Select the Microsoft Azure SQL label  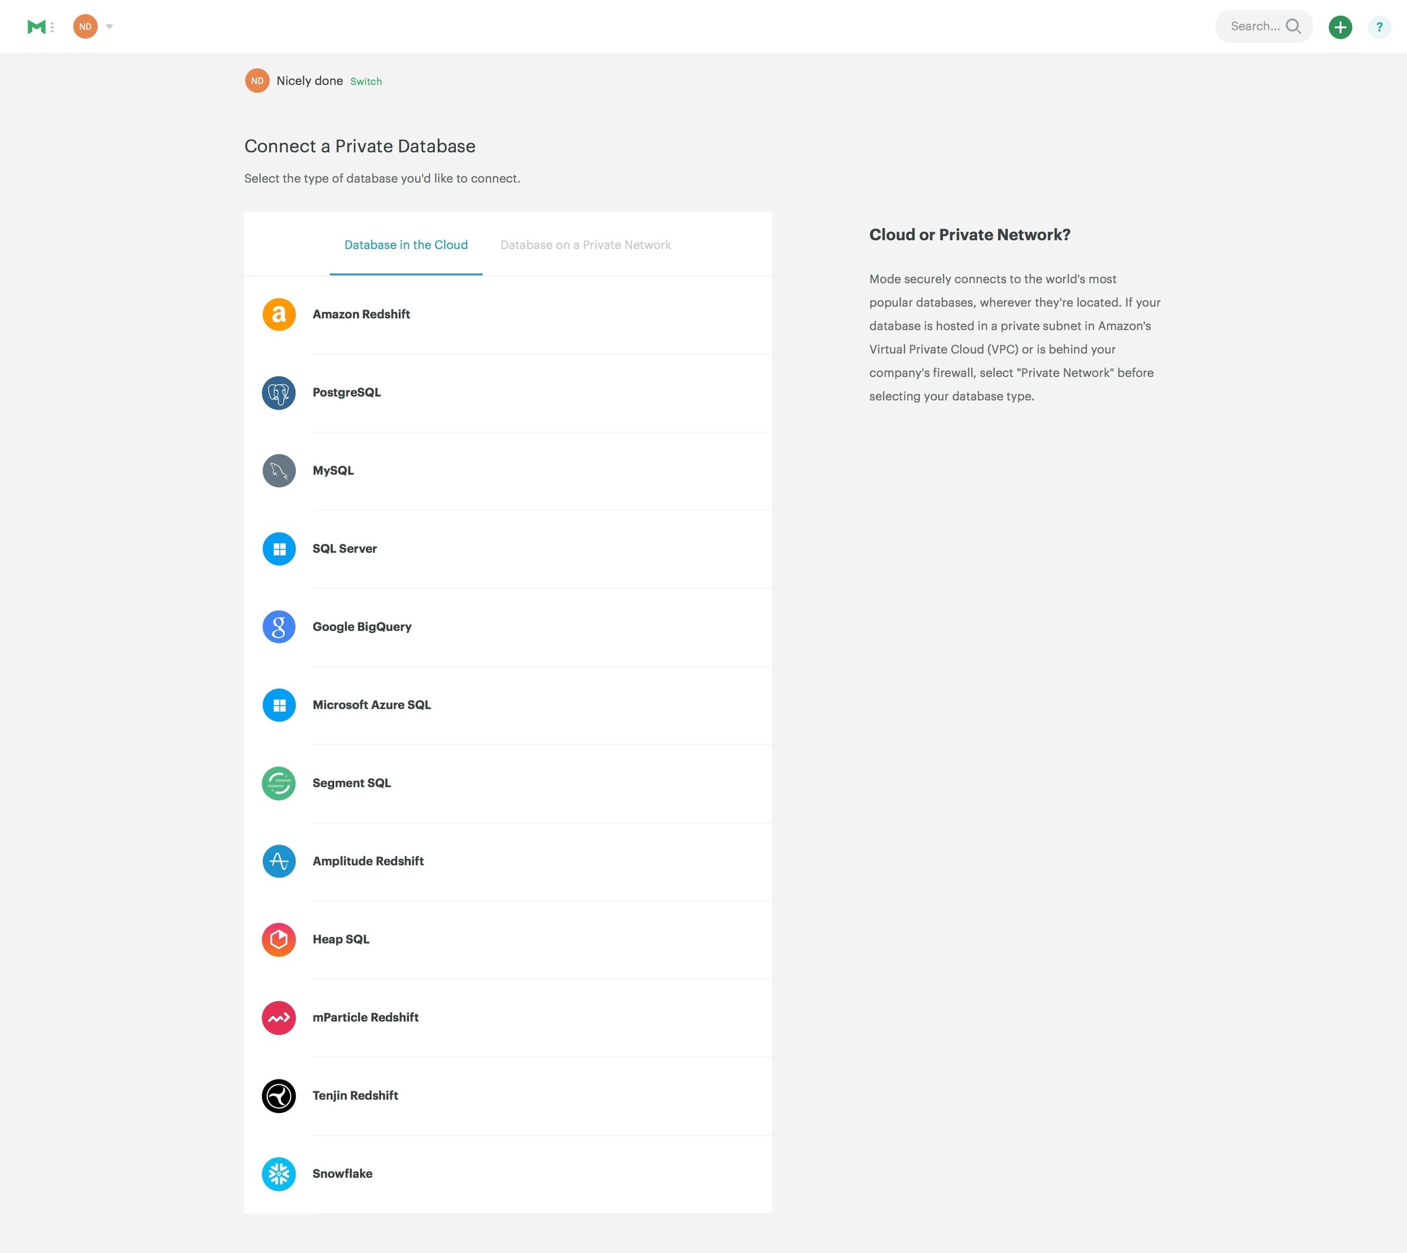(372, 705)
